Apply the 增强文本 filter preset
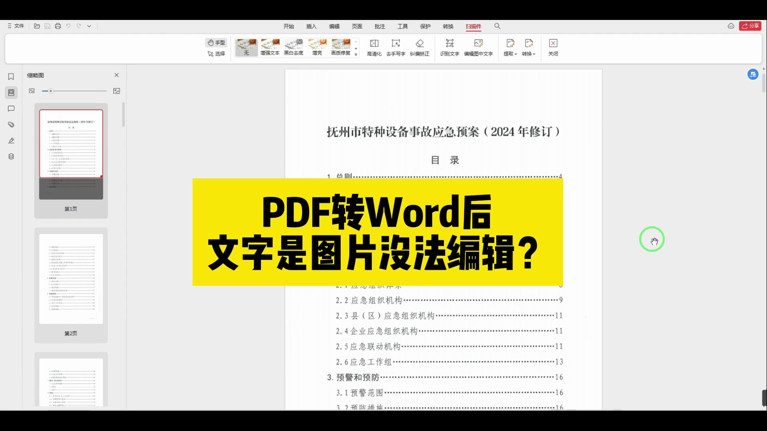The image size is (767, 431). click(x=270, y=47)
